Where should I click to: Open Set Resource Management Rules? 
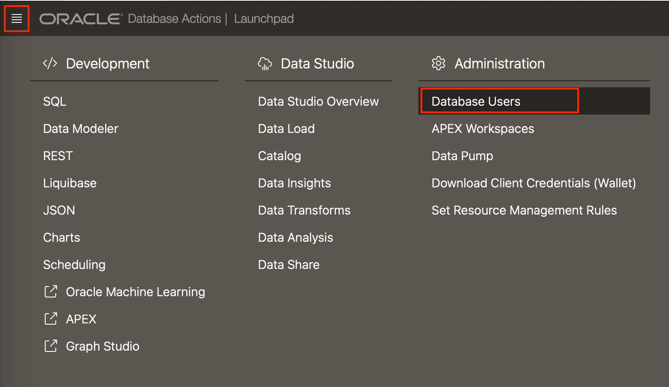click(x=524, y=210)
